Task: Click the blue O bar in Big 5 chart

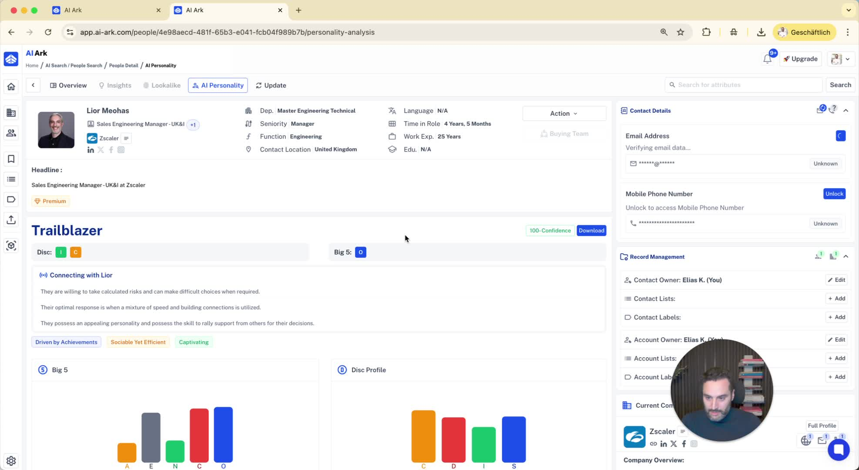Action: [x=223, y=434]
